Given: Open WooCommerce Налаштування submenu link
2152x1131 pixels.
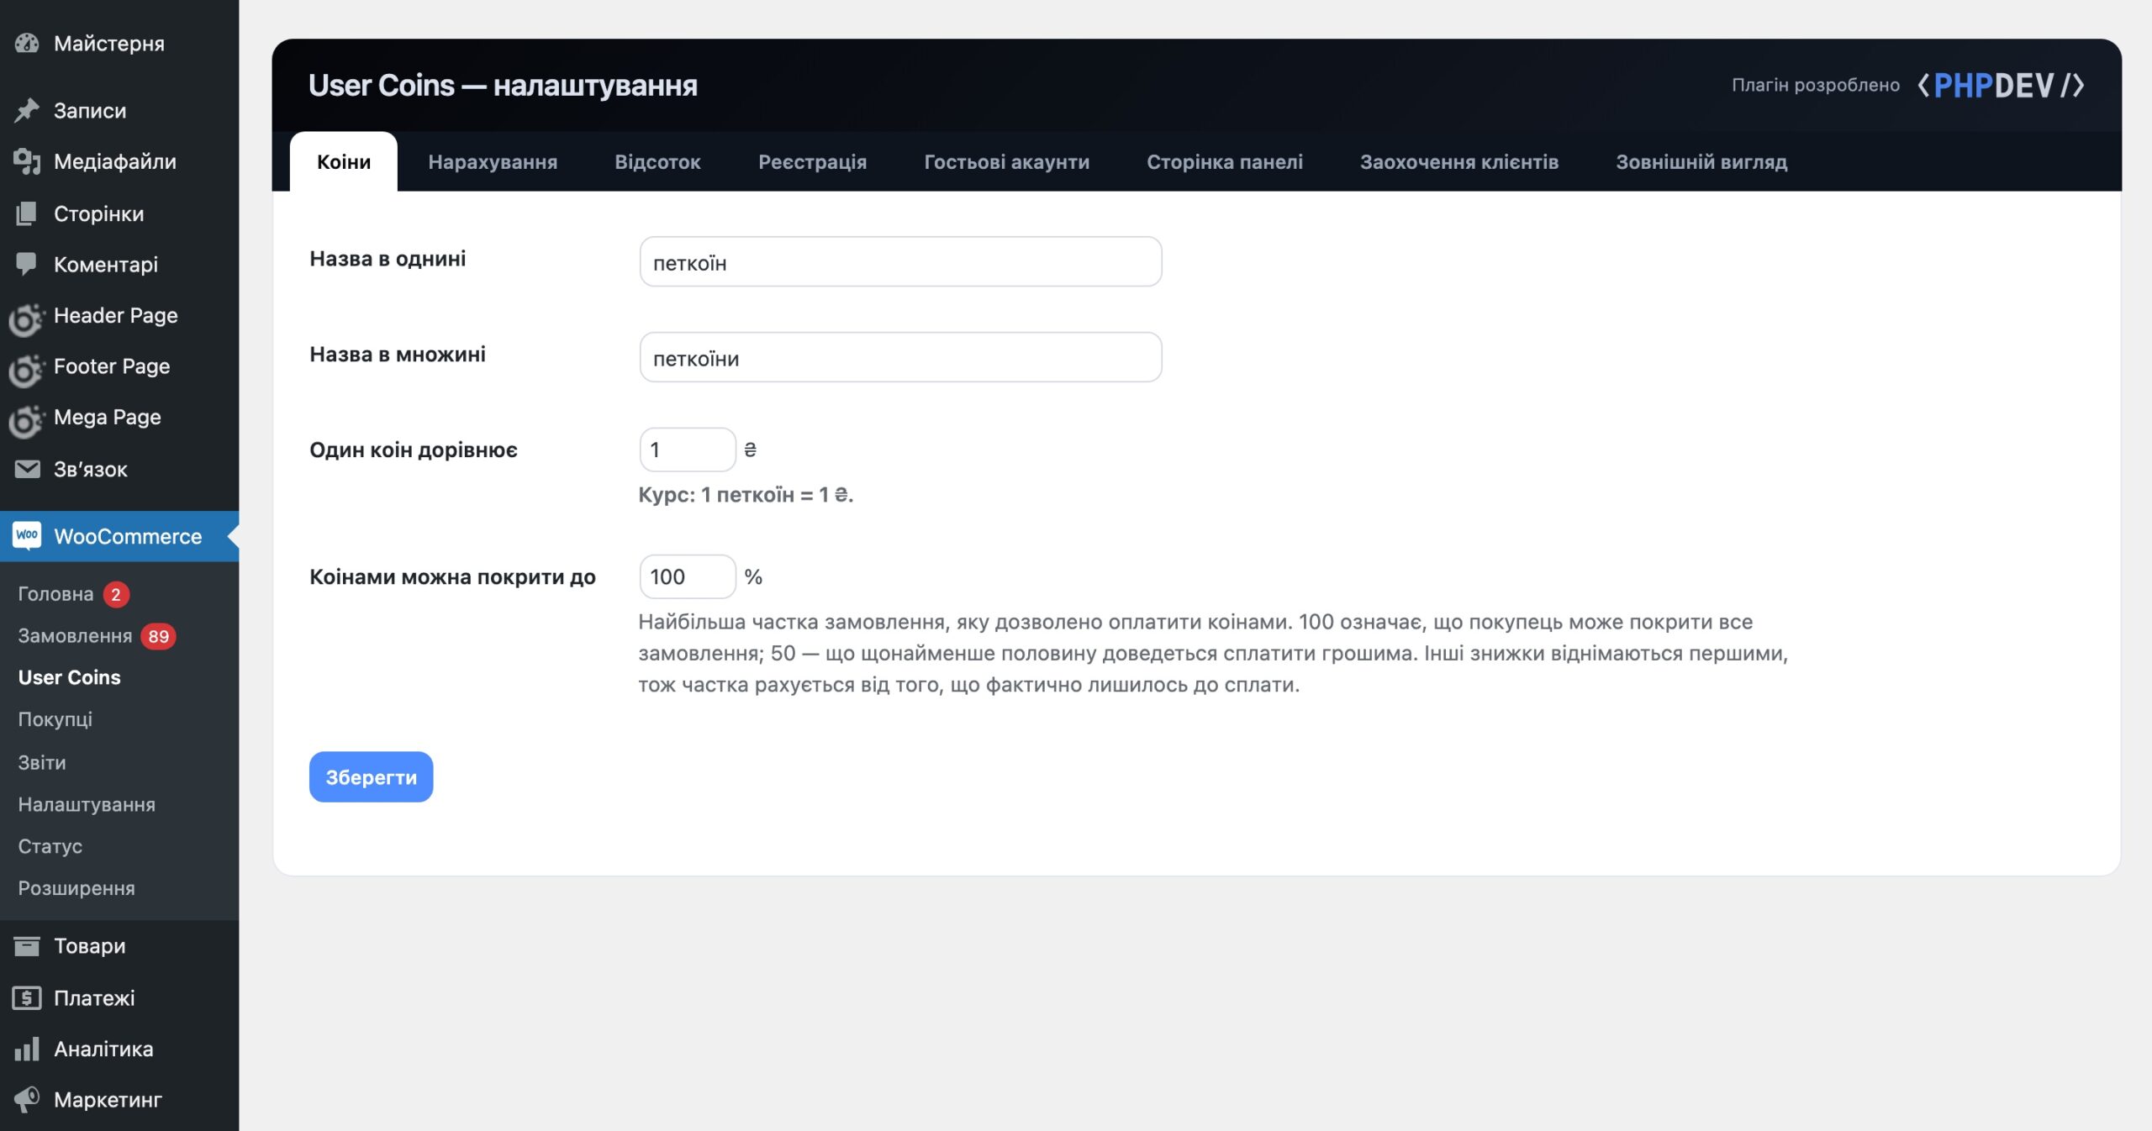Looking at the screenshot, I should (x=87, y=804).
